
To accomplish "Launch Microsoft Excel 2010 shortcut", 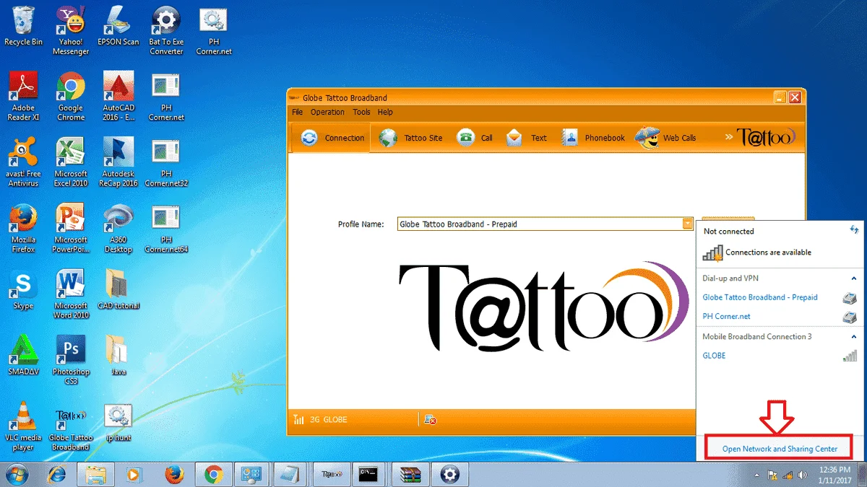I will coord(71,162).
